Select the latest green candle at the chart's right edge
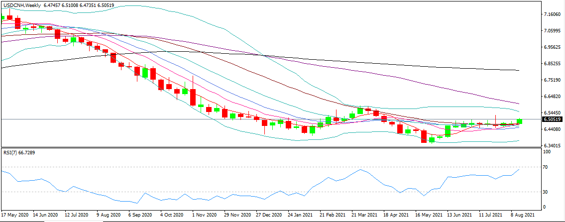Viewport: 565px width, 222px height. tap(519, 121)
